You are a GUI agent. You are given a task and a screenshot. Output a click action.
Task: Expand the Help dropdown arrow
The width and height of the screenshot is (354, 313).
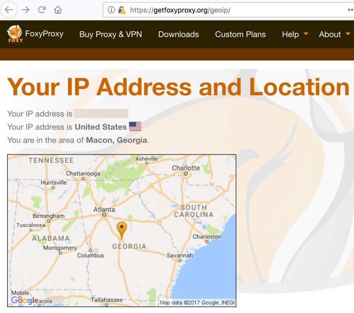[x=306, y=34]
